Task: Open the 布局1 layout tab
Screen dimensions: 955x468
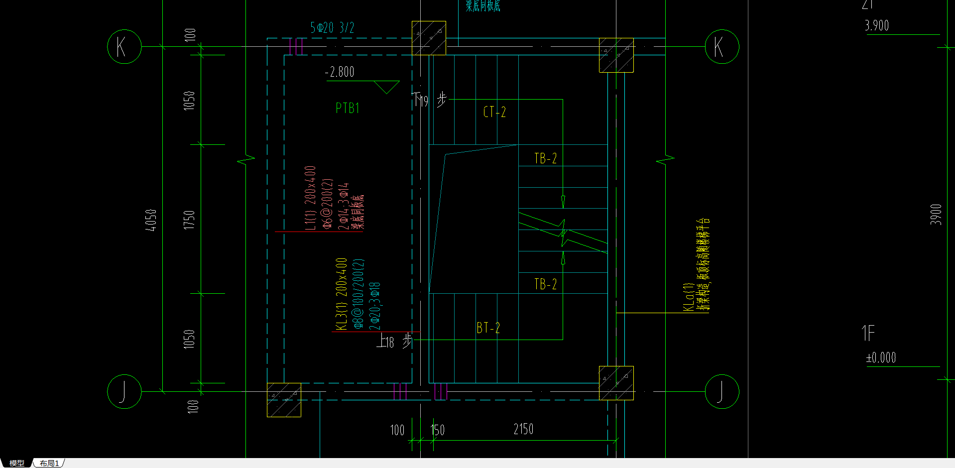Action: tap(49, 463)
